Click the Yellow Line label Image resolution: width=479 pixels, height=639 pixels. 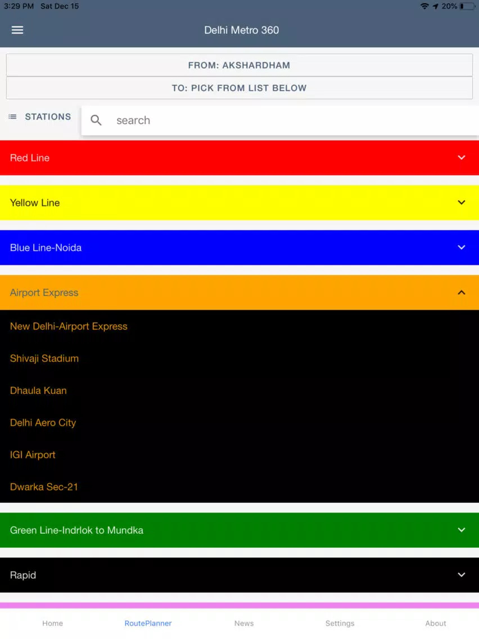pos(35,202)
